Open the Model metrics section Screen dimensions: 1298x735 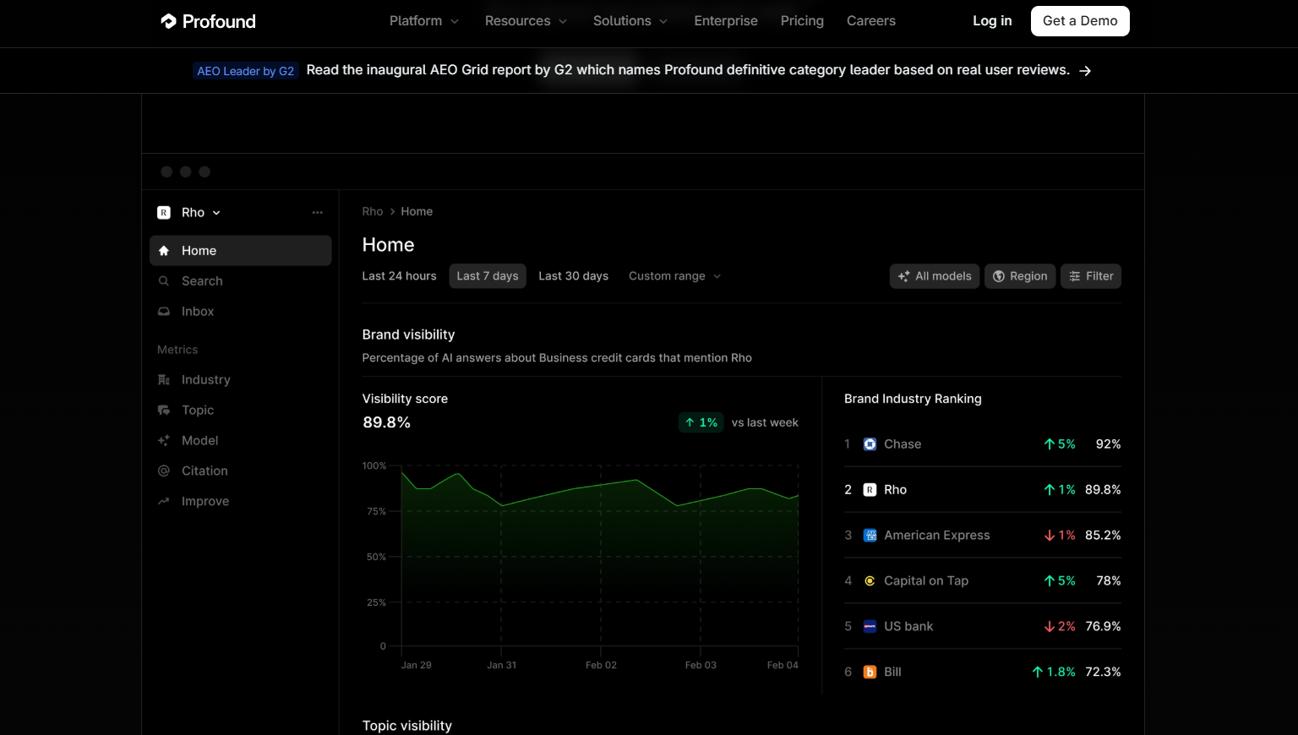click(199, 440)
